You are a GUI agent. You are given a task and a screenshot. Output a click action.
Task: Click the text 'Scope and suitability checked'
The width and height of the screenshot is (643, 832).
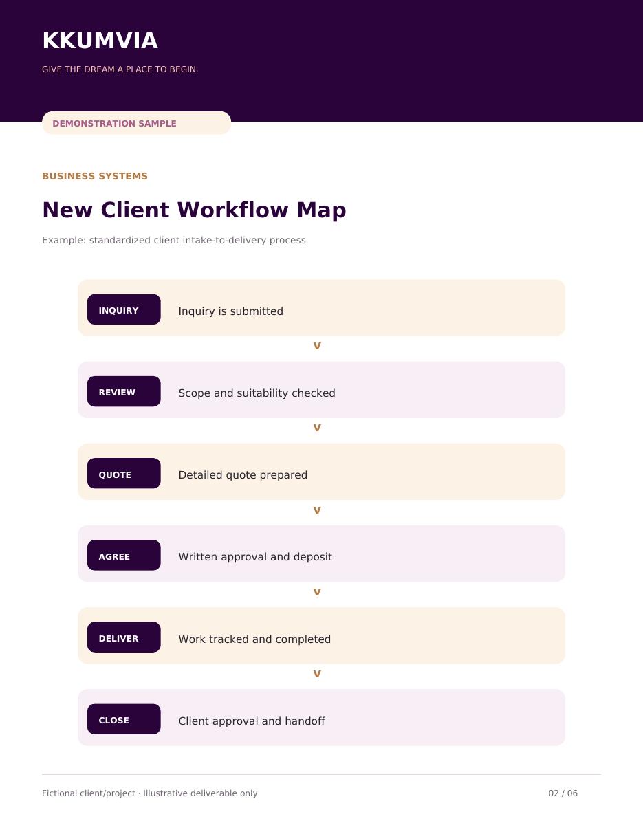point(257,393)
